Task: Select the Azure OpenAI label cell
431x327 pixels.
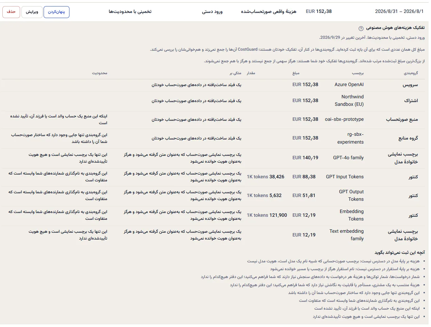Action: 349,85
